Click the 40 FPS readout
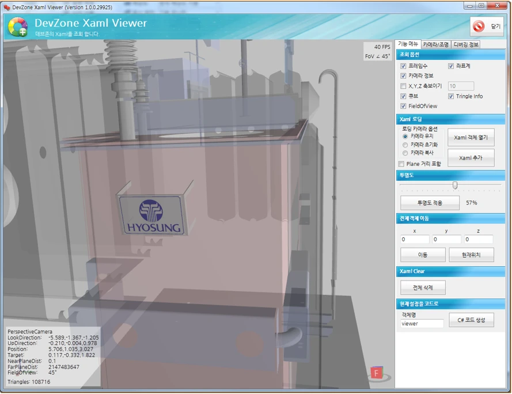Screen dimensions: 512x394 coord(382,47)
